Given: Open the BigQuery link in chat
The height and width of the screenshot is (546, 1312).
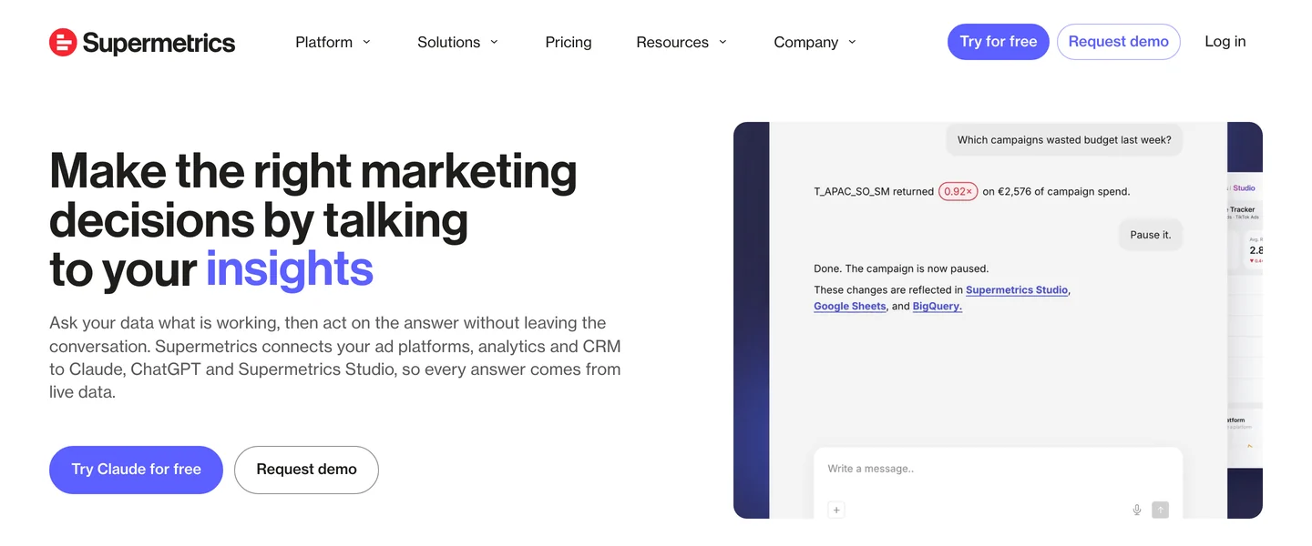Looking at the screenshot, I should (938, 307).
